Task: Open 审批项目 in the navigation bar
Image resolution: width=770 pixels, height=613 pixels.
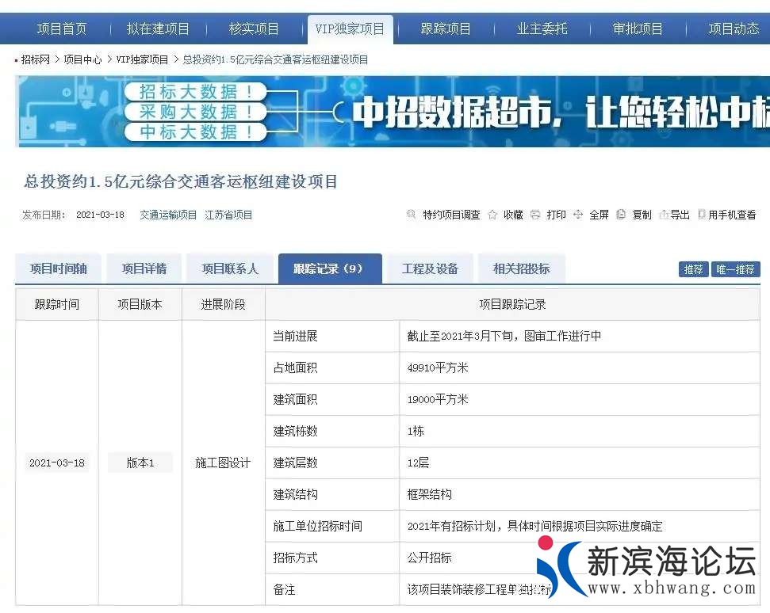Action: 638,29
